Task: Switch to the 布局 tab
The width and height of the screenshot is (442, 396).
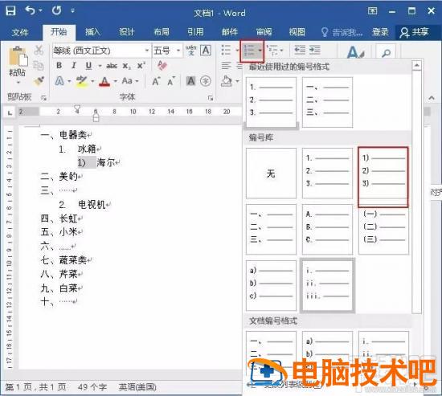Action: [162, 32]
